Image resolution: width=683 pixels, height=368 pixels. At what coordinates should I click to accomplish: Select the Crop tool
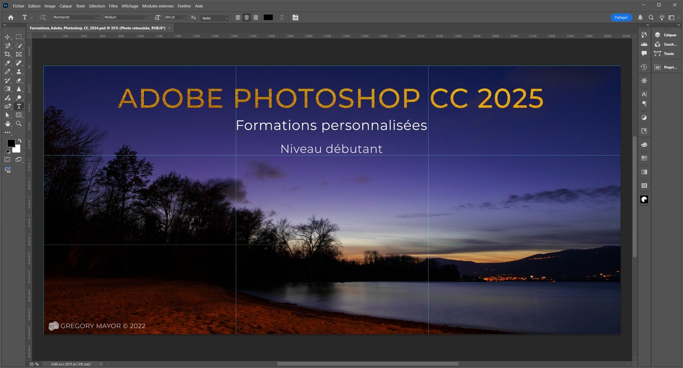(x=7, y=55)
